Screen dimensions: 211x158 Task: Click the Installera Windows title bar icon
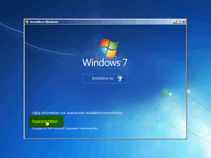(27, 22)
